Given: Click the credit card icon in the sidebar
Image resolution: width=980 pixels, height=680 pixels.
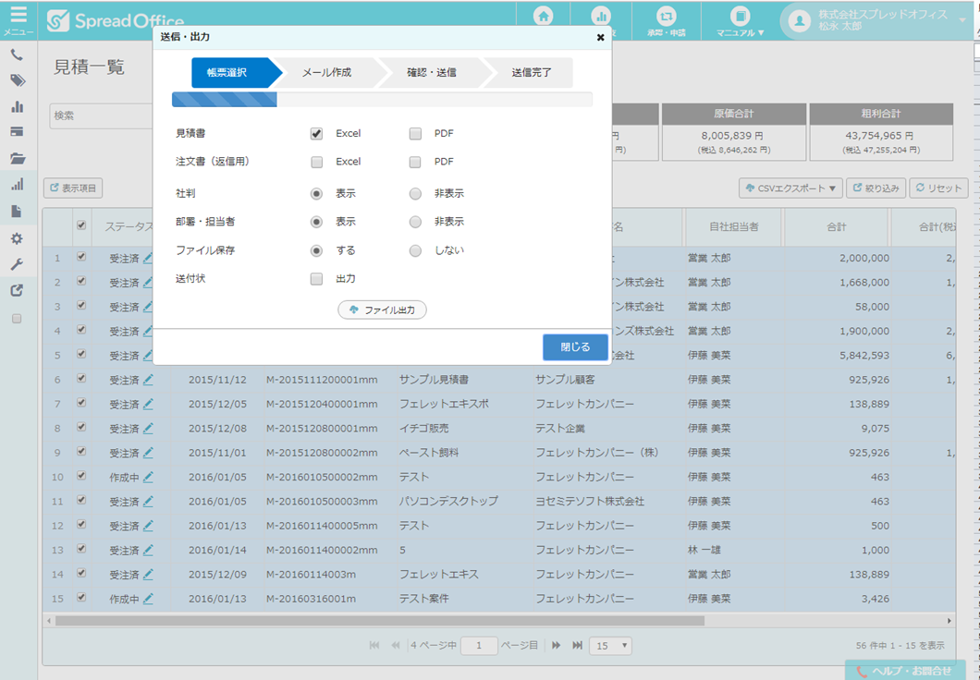Looking at the screenshot, I should (17, 132).
